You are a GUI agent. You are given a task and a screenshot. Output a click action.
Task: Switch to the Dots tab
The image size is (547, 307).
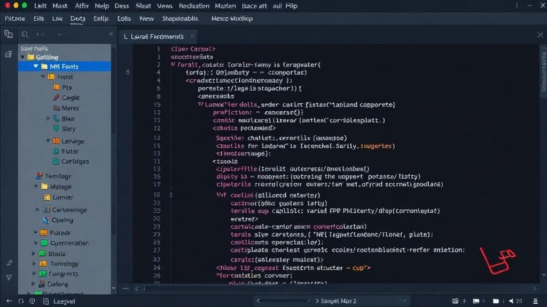coord(77,19)
